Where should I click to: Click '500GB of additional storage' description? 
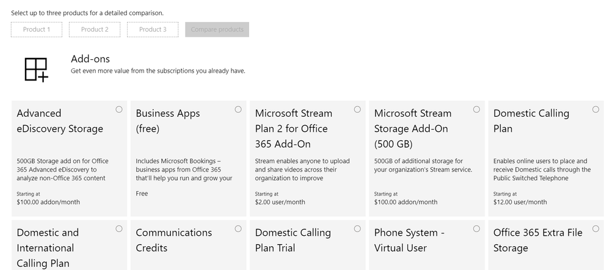(423, 166)
